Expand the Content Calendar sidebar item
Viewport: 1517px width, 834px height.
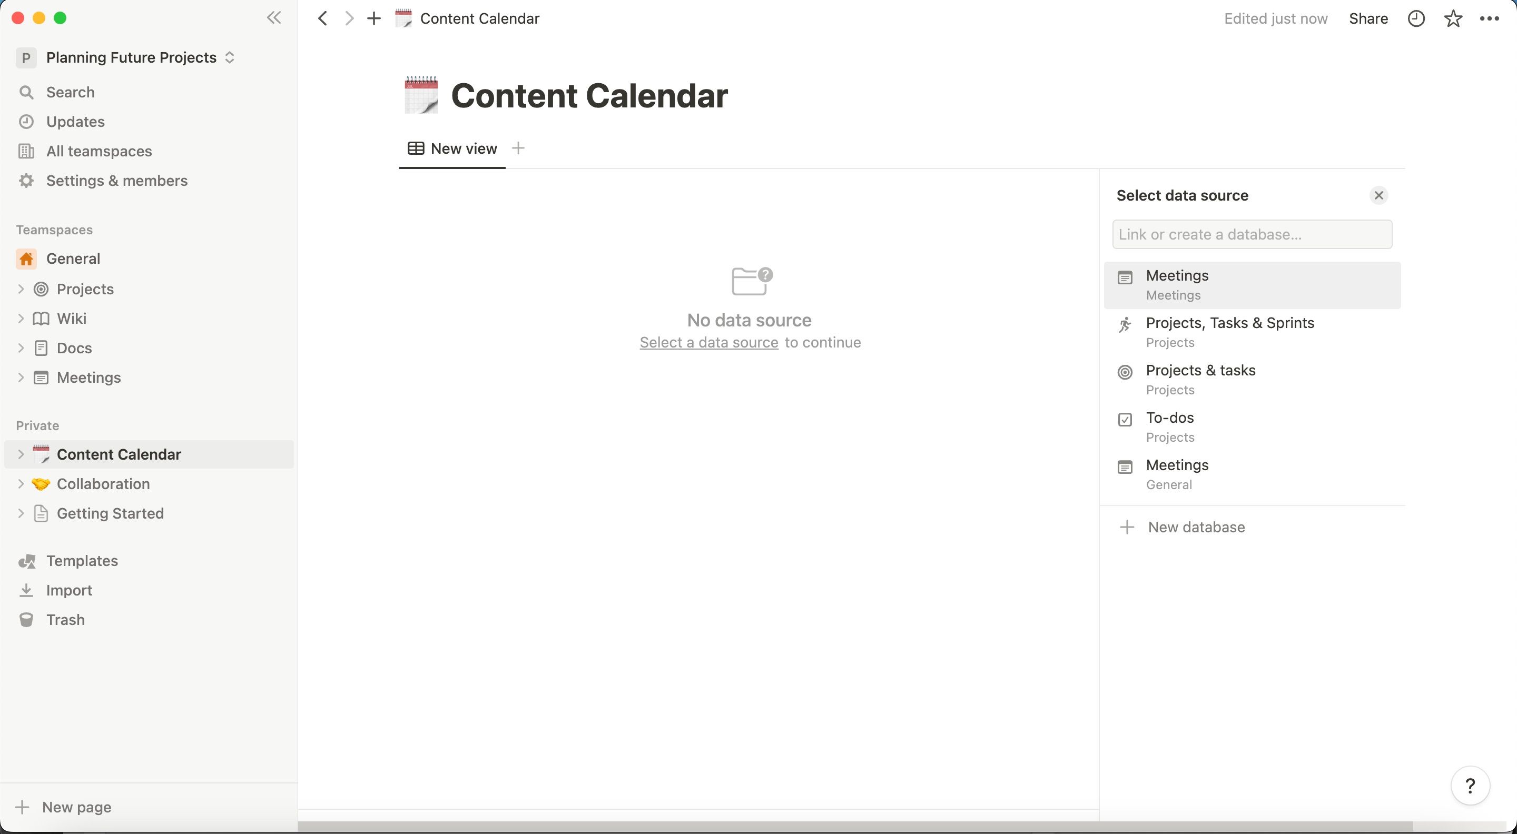[21, 454]
